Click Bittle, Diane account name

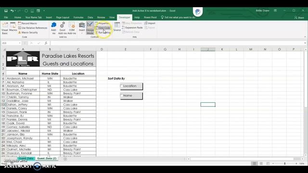[262, 11]
